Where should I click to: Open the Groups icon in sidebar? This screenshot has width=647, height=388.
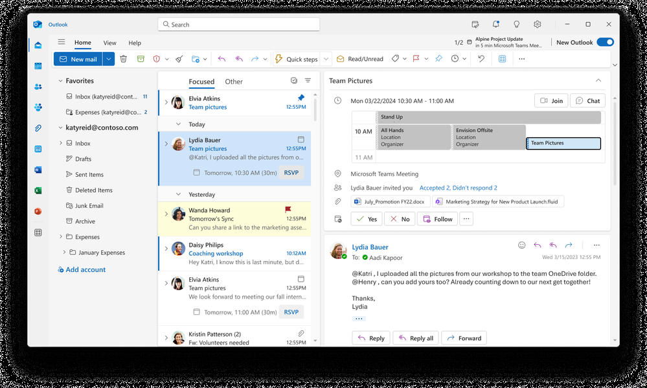pyautogui.click(x=38, y=108)
